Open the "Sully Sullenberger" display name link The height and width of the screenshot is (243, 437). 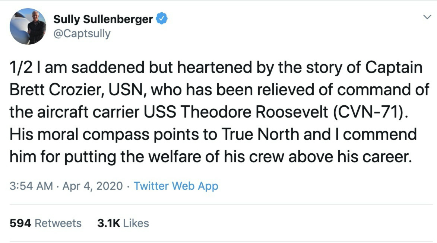[103, 19]
